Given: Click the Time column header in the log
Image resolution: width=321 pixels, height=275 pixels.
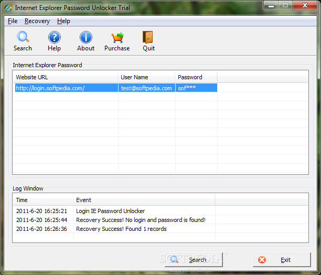Looking at the screenshot, I should click(x=43, y=200).
